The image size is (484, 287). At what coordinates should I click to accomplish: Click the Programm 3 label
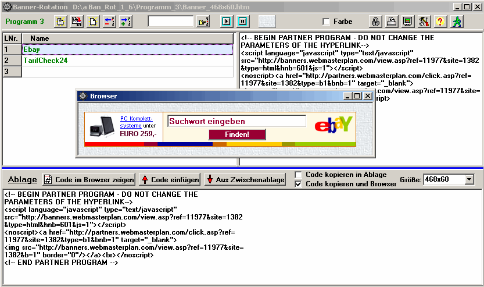tap(24, 22)
